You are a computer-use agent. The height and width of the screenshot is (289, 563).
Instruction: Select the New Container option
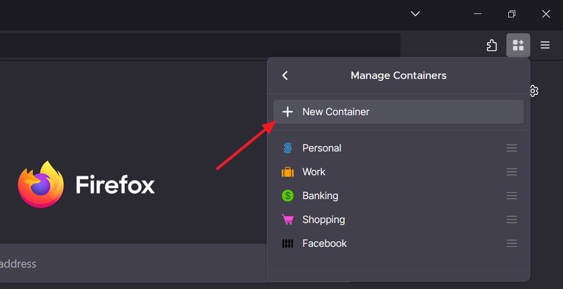coord(399,112)
